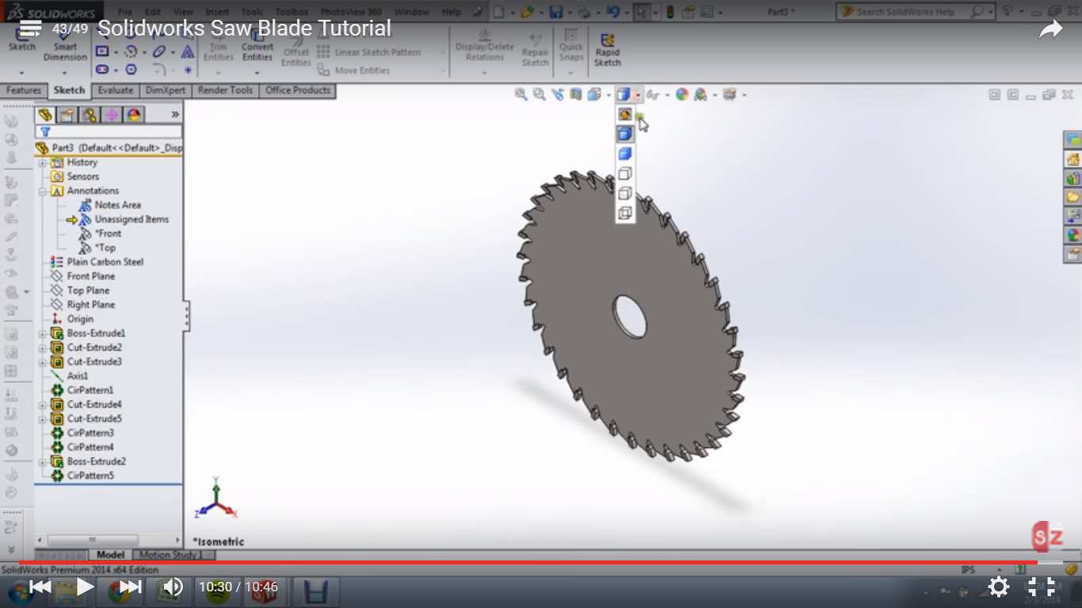
Task: Go to previous video in playlist
Action: pos(40,587)
